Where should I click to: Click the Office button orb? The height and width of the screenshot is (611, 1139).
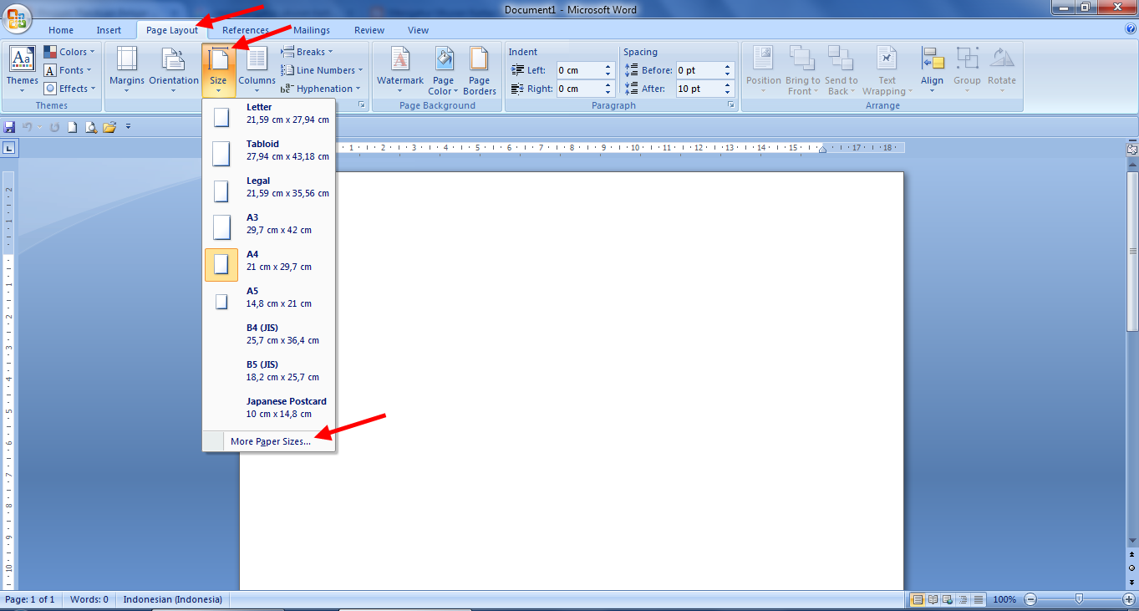(x=18, y=18)
